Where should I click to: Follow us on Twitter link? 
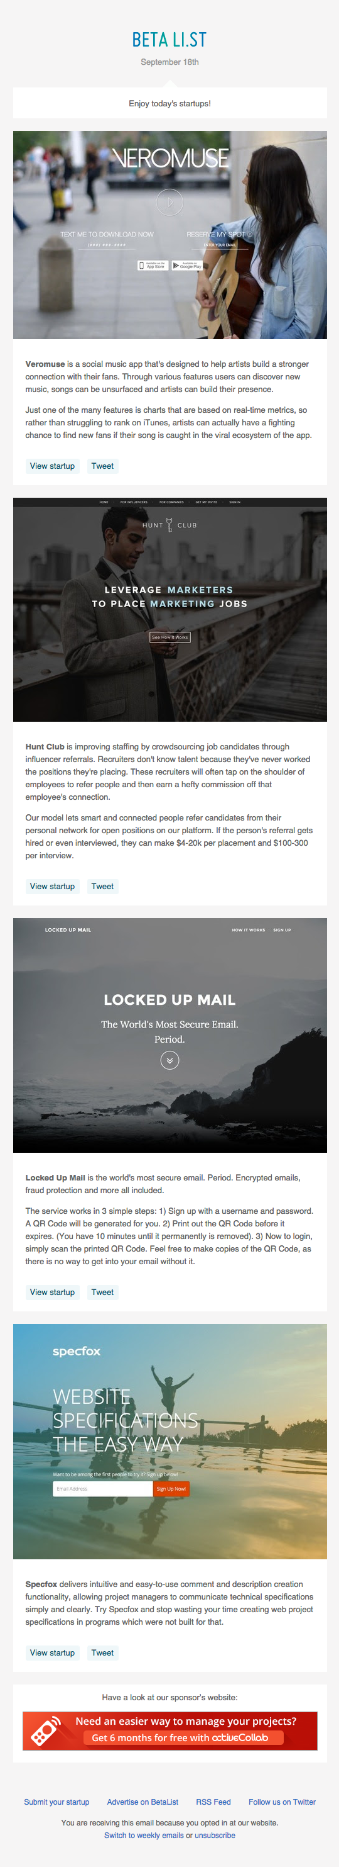pyautogui.click(x=282, y=1802)
